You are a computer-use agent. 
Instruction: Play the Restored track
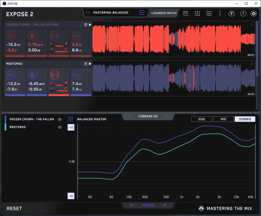pos(90,64)
